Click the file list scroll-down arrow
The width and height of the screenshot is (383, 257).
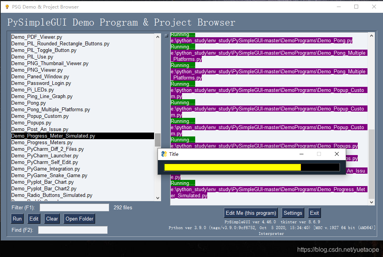[x=158, y=198]
